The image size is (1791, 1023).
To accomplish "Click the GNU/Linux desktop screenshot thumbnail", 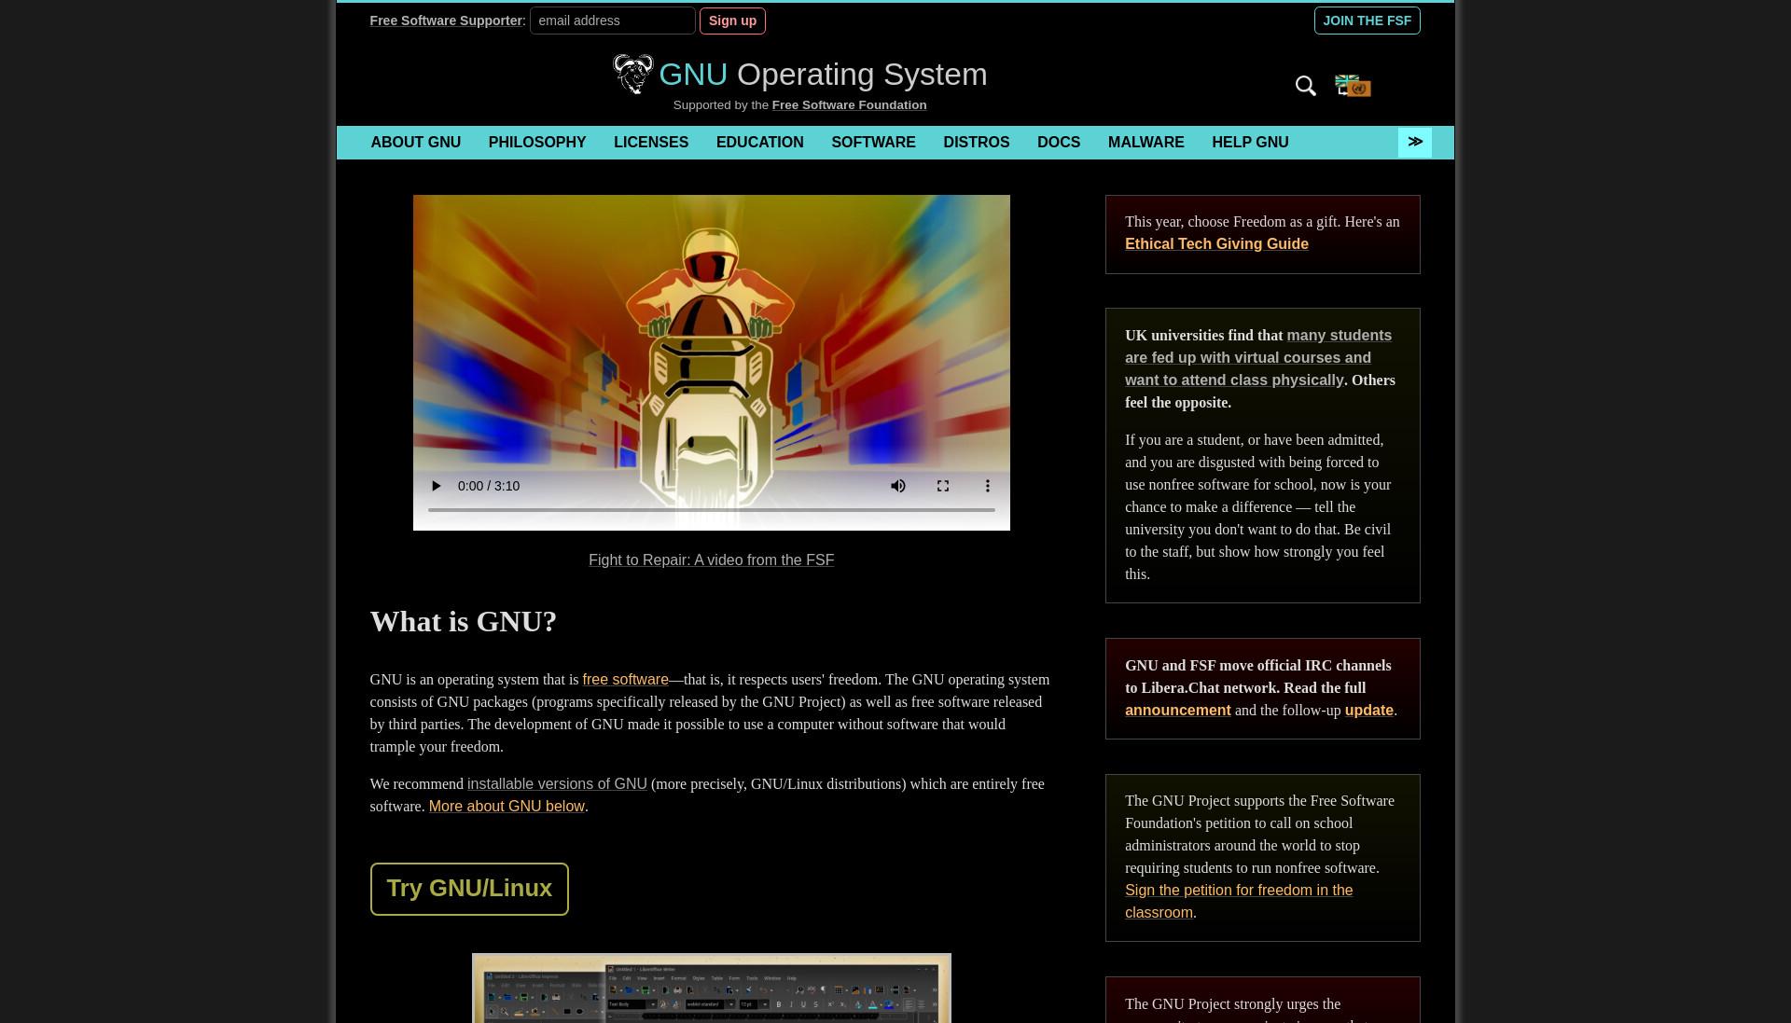I will [711, 988].
